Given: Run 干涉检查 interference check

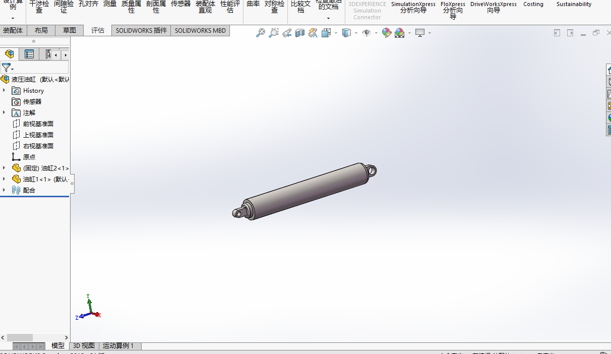Looking at the screenshot, I should [39, 7].
